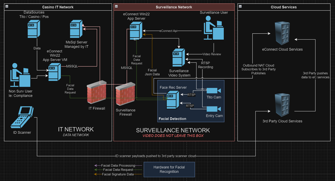Click the Entry Cam caption
The image size is (335, 181).
click(214, 116)
